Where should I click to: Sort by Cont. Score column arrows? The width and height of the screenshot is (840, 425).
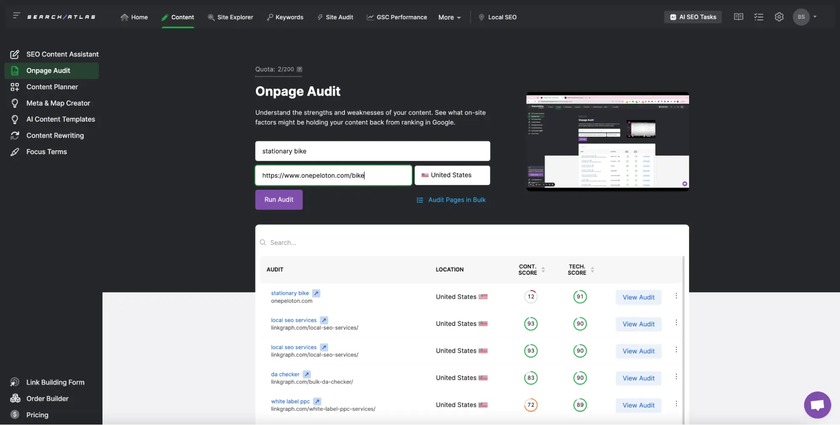click(543, 270)
